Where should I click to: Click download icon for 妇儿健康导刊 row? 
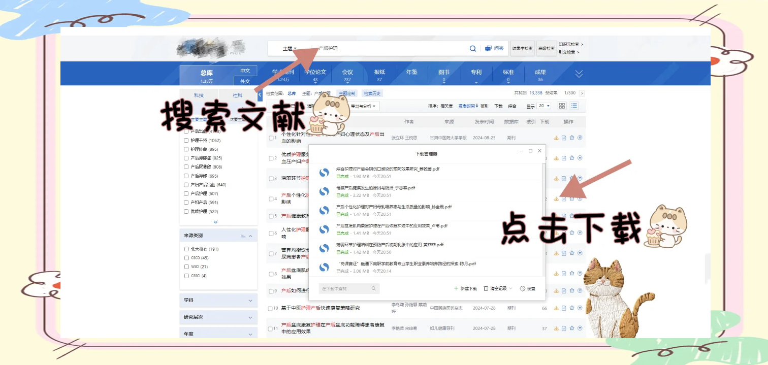tap(556, 328)
